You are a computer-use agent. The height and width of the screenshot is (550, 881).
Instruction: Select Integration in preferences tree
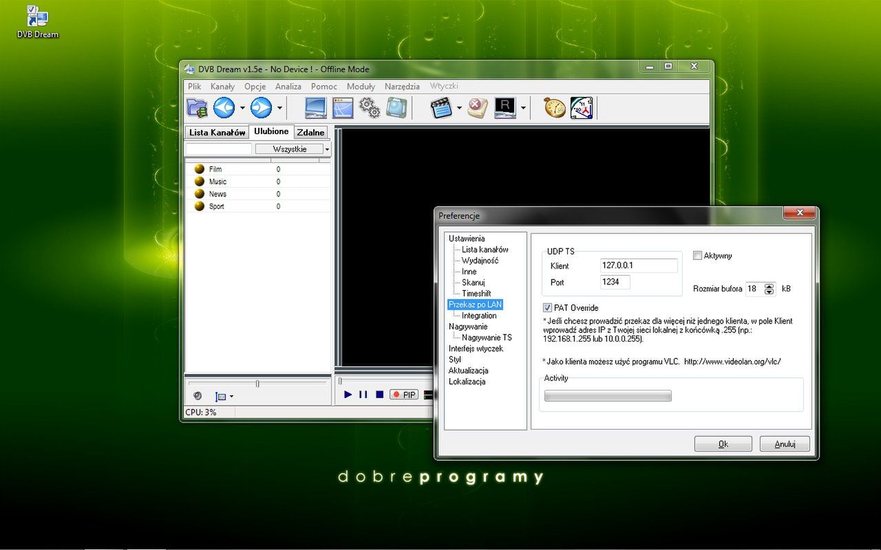pos(479,316)
